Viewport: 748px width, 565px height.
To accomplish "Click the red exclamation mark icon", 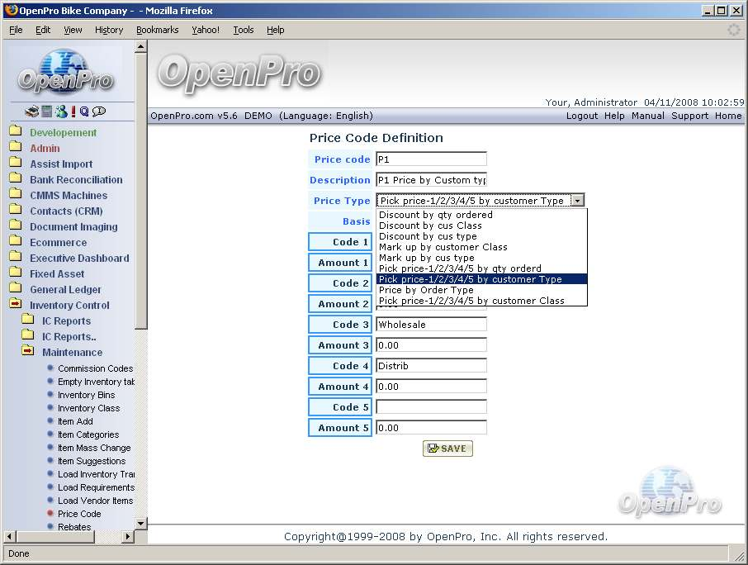I will 73,112.
